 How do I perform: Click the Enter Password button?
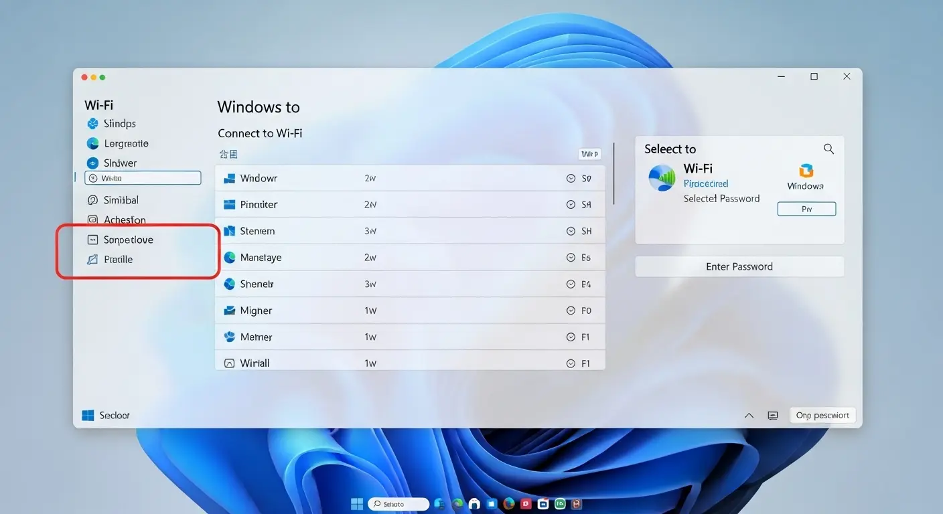(x=739, y=266)
